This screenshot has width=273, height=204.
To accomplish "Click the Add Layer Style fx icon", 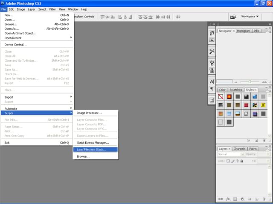I will [228, 199].
